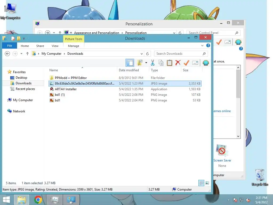Viewport: 273px width, 205px height.
Task: Select My Computer in the navigation pane
Action: click(x=23, y=100)
